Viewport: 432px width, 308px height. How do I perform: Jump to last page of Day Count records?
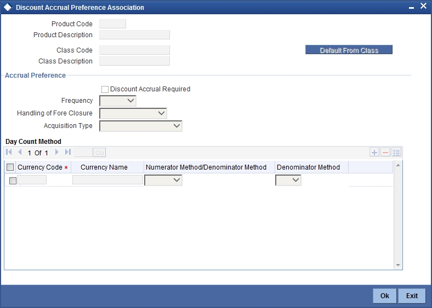click(x=68, y=152)
